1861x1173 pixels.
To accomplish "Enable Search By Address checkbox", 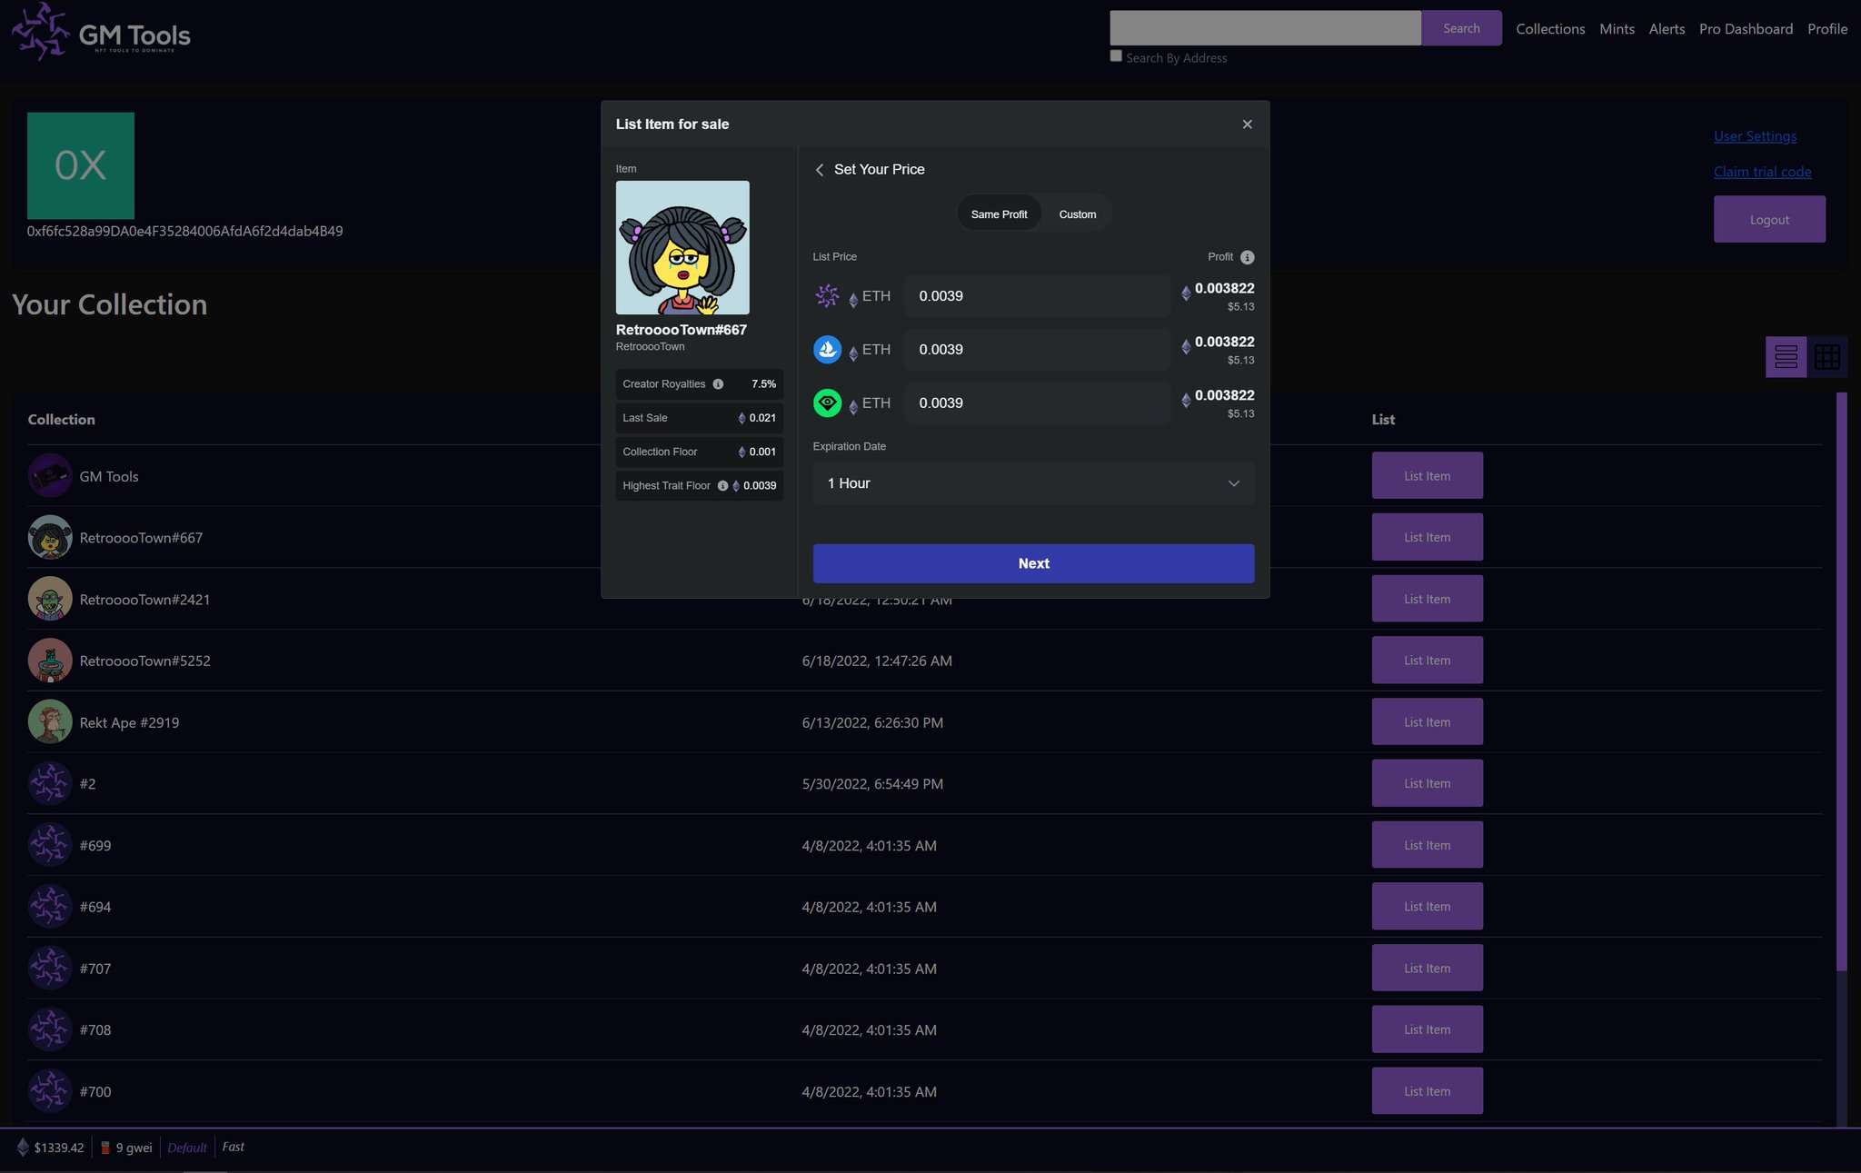I will tap(1116, 56).
